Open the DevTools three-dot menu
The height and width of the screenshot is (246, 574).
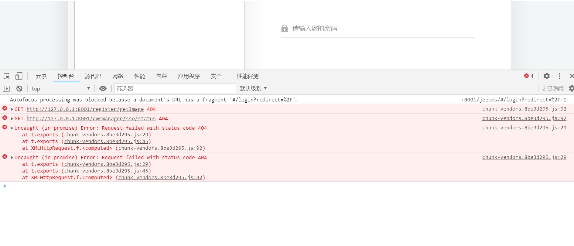coord(559,76)
